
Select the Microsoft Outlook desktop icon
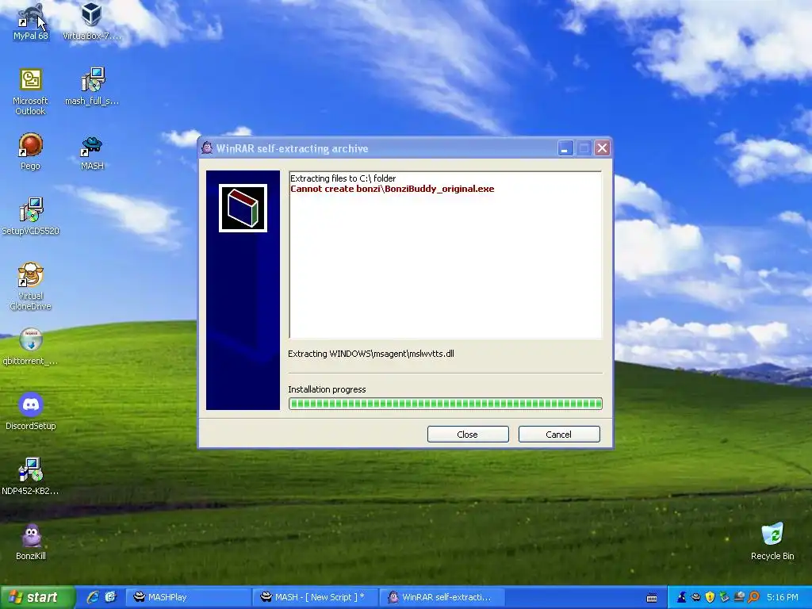[31, 92]
